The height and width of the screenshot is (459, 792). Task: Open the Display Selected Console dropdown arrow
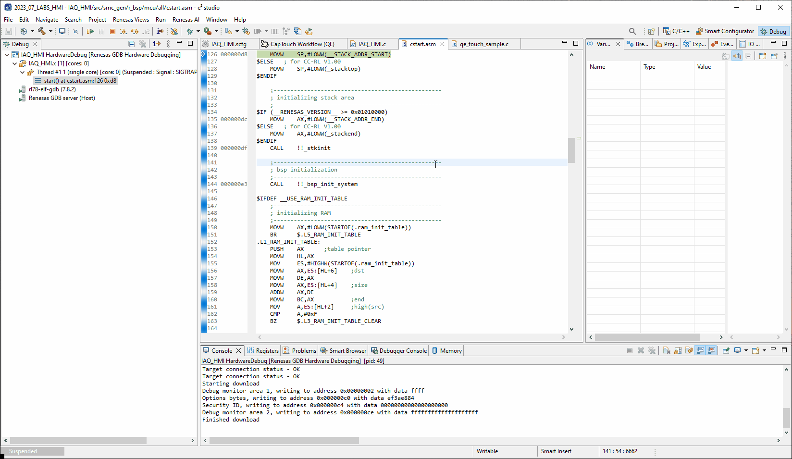tap(746, 350)
